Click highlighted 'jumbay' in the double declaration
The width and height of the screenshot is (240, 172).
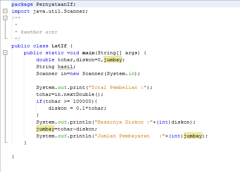pos(113,60)
